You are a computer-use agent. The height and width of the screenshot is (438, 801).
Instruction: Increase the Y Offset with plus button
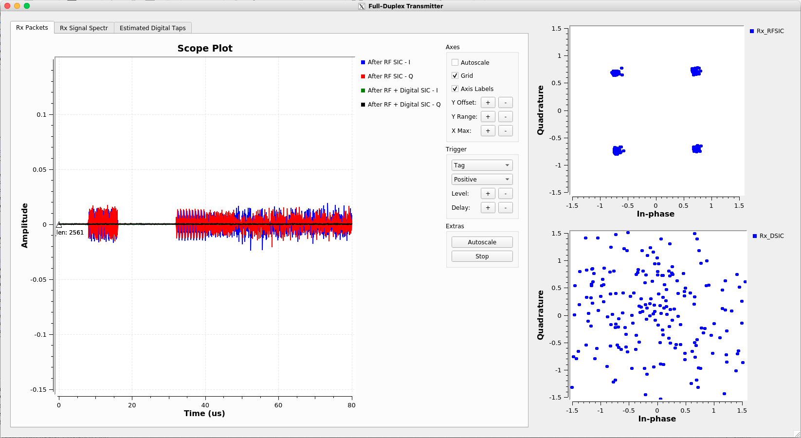[488, 103]
